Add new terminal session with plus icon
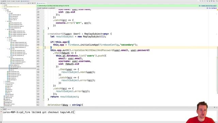This screenshot has width=218, height=123. coord(1,109)
